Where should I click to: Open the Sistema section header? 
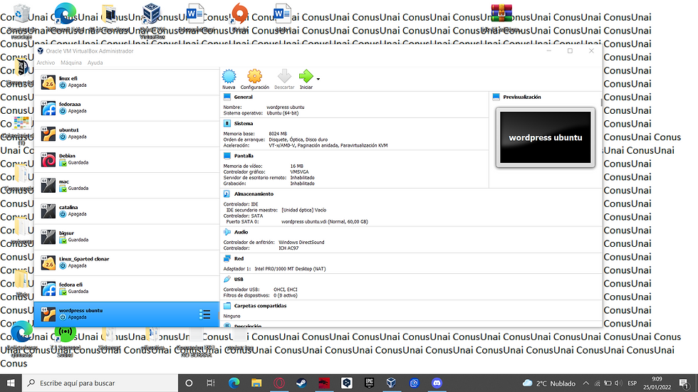244,124
